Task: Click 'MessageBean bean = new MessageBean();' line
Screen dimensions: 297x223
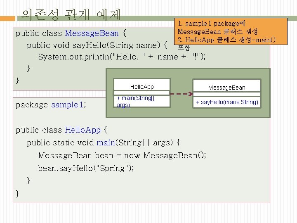Action: point(122,156)
